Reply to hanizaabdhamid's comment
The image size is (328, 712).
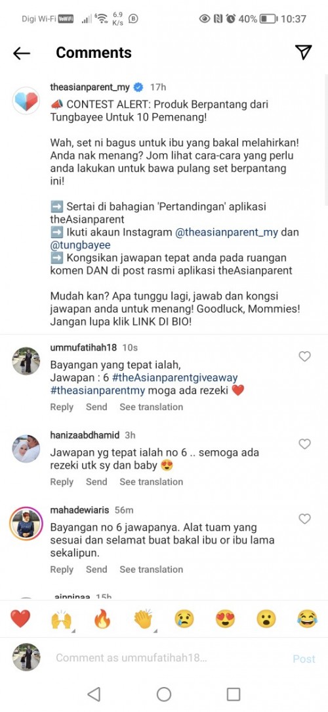[62, 482]
